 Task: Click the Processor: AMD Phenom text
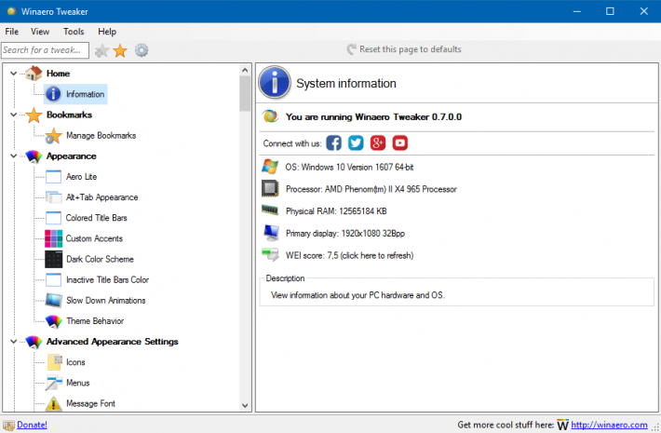pyautogui.click(x=371, y=189)
